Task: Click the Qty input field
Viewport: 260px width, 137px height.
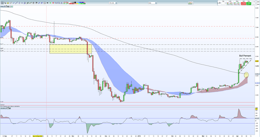Action: (x=223, y=3)
